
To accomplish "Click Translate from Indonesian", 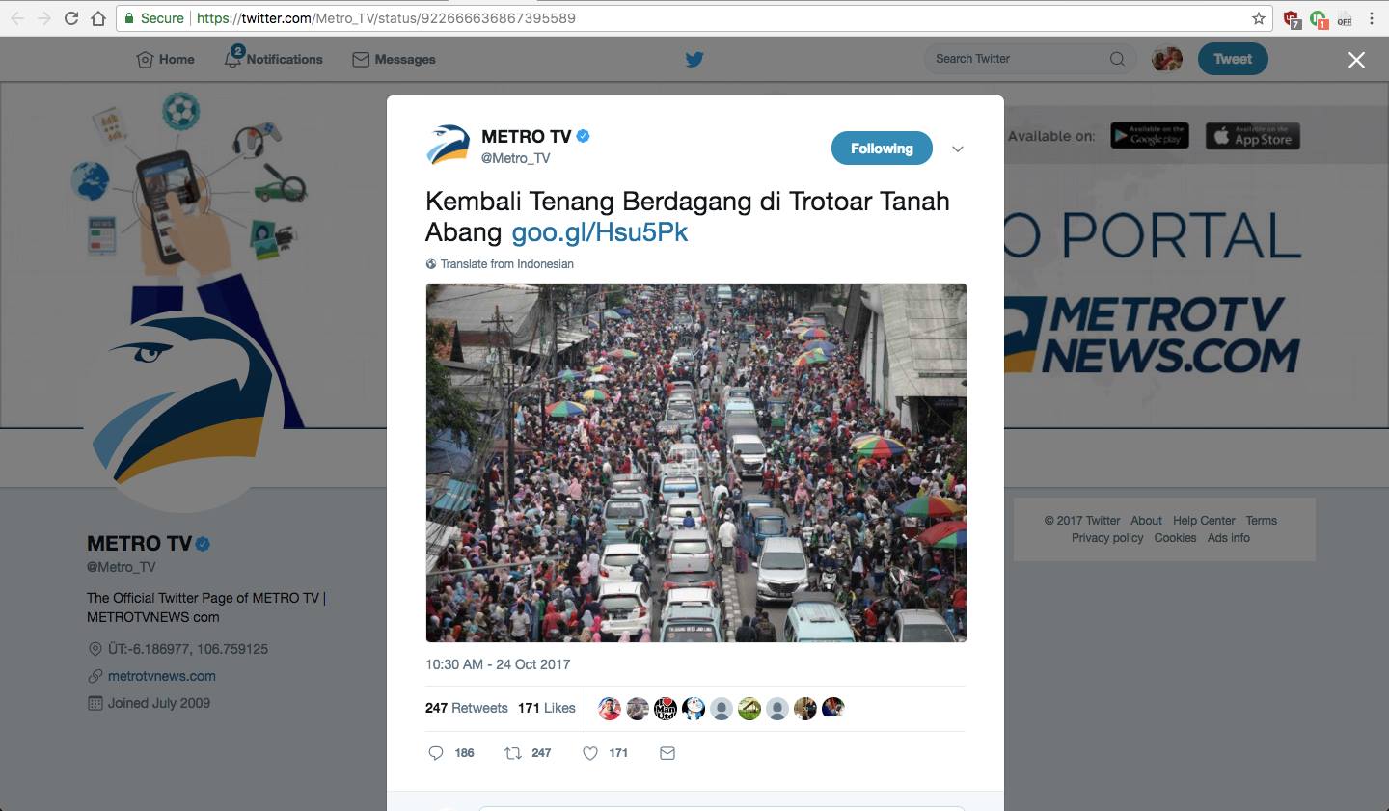I will tap(506, 264).
